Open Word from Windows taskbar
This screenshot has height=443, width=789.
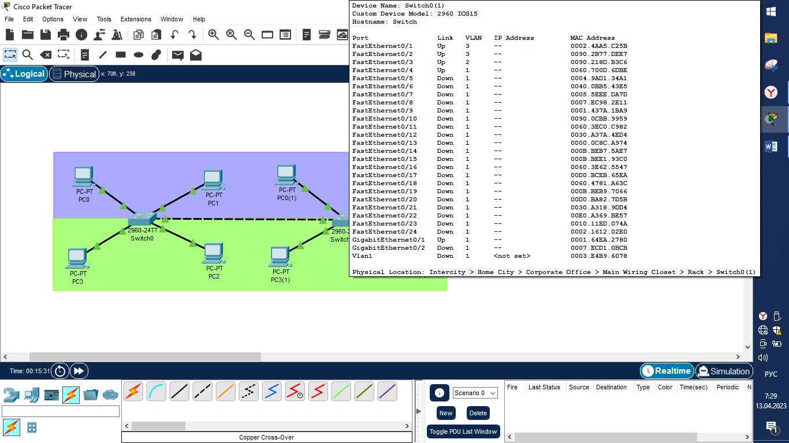(771, 147)
